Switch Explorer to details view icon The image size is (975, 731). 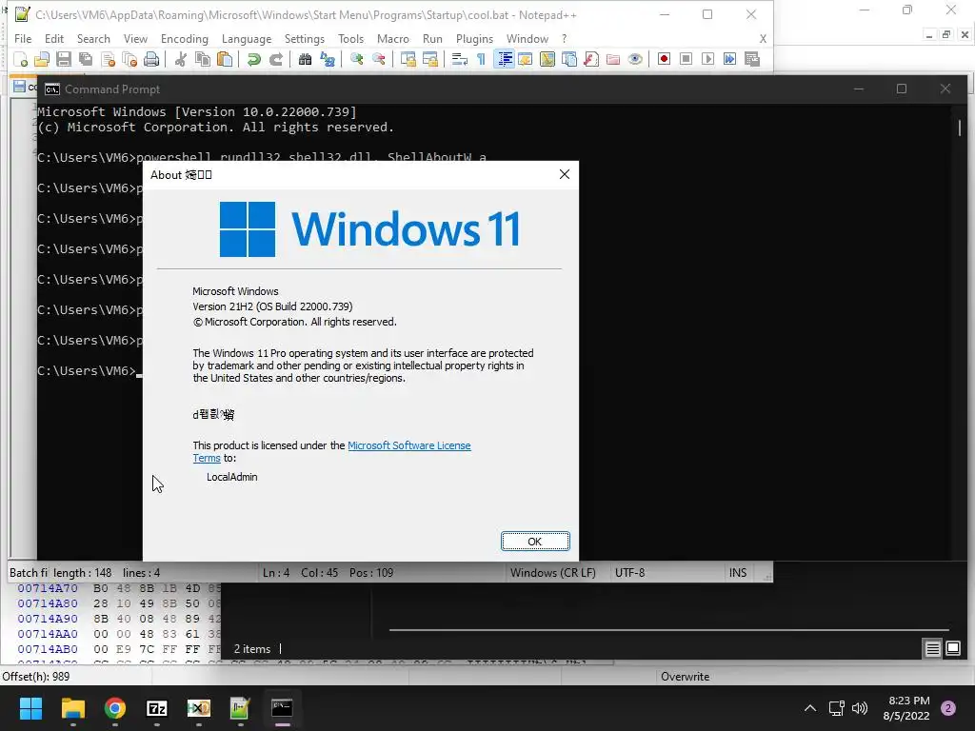coord(933,649)
